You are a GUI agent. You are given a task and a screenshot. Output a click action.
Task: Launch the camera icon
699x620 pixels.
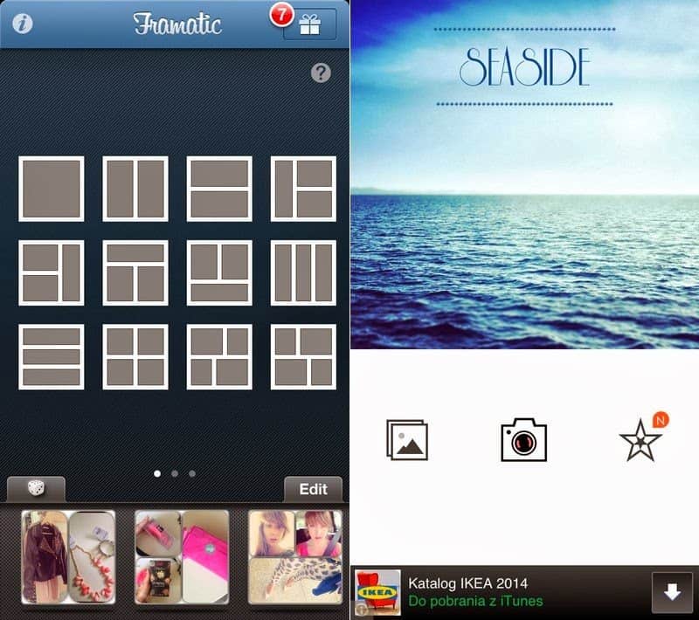(523, 440)
